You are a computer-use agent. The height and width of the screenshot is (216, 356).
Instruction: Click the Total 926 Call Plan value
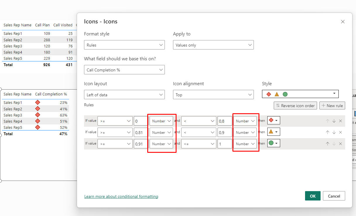47,65
